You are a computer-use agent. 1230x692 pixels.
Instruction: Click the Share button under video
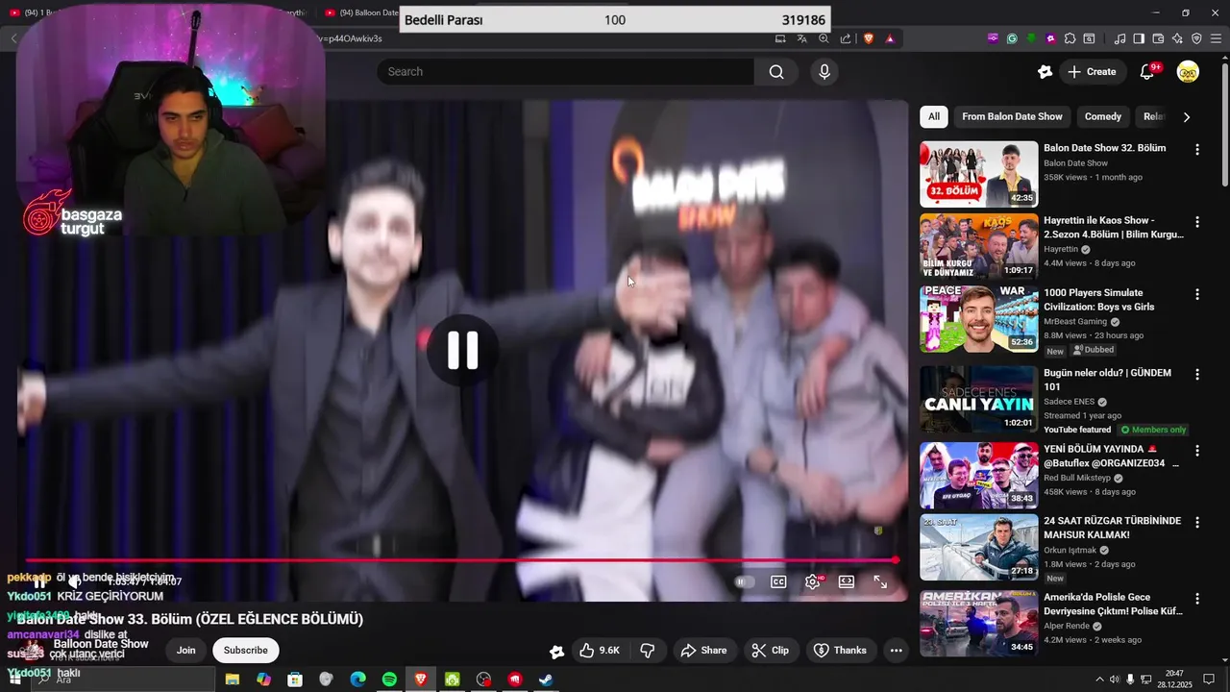coord(703,651)
